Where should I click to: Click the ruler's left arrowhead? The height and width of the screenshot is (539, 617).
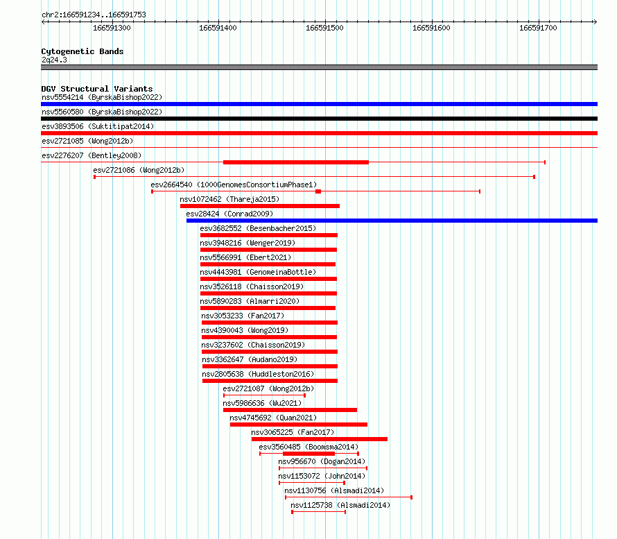tap(43, 22)
